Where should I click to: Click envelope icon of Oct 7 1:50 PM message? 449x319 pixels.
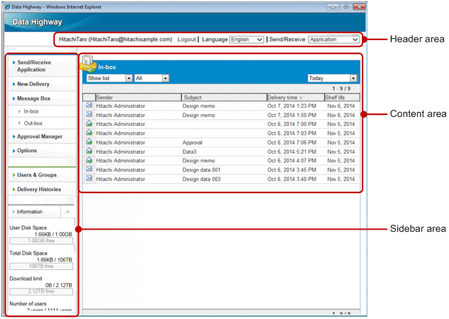point(89,115)
